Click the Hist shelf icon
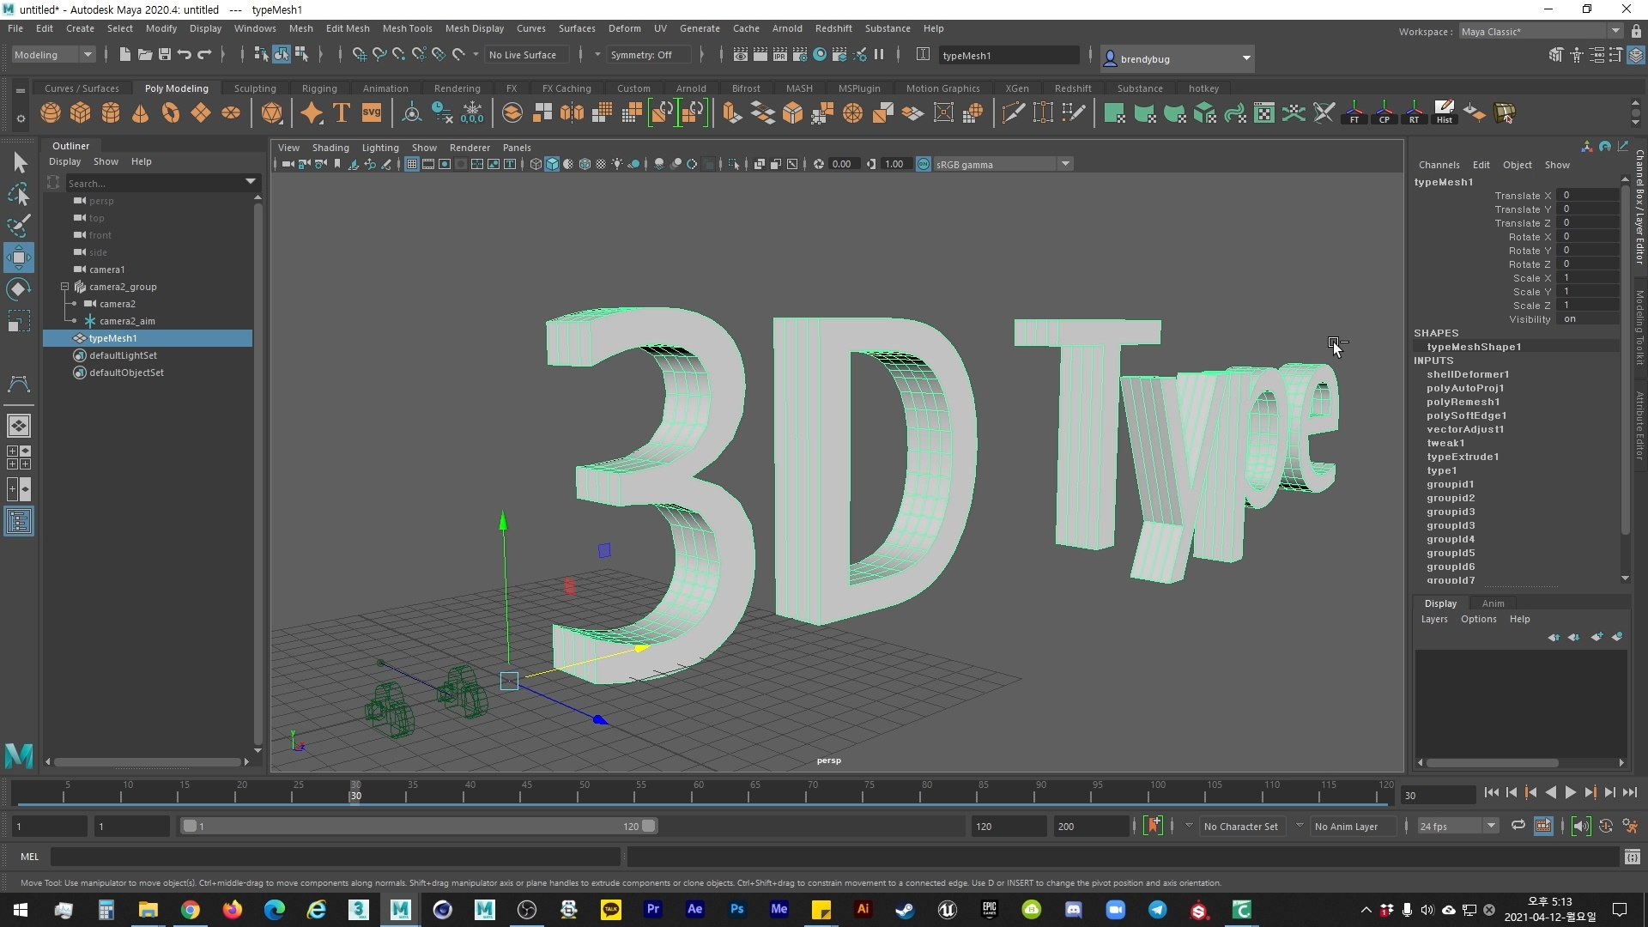Viewport: 1648px width, 927px height. [x=1445, y=113]
